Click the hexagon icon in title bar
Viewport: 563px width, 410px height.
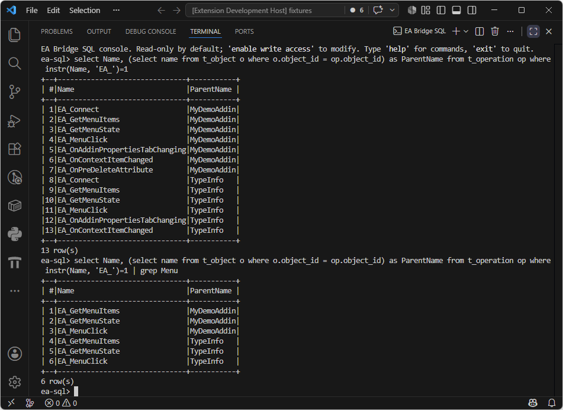[x=412, y=11]
